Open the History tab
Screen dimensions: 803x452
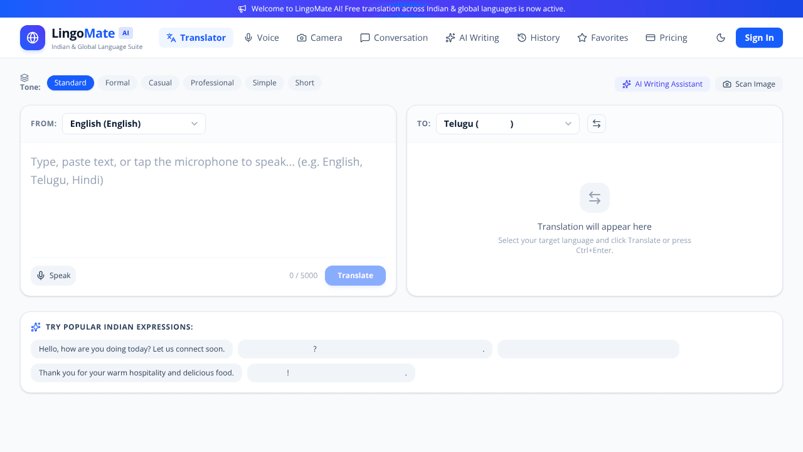click(x=538, y=38)
